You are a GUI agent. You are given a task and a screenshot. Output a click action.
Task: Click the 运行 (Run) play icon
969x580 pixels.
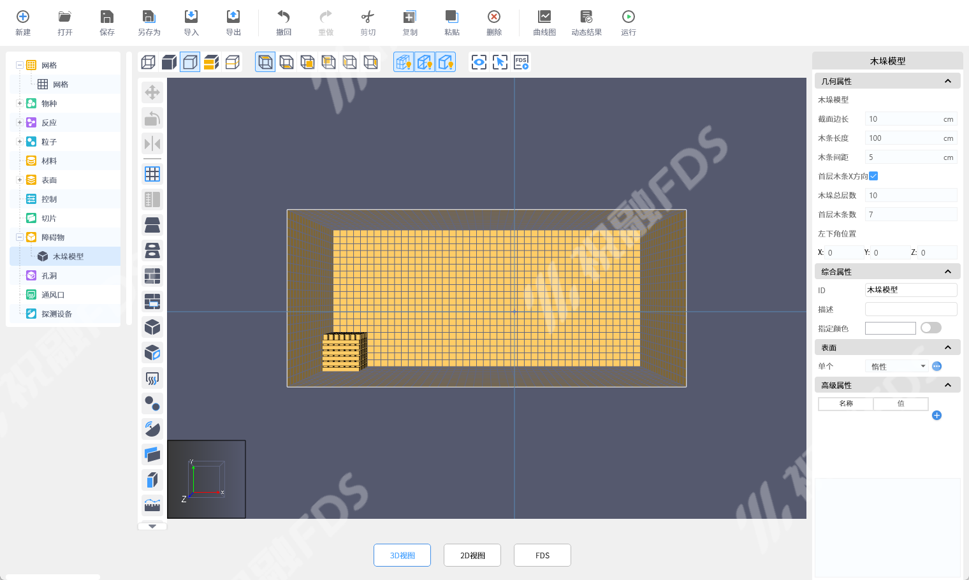click(x=629, y=17)
